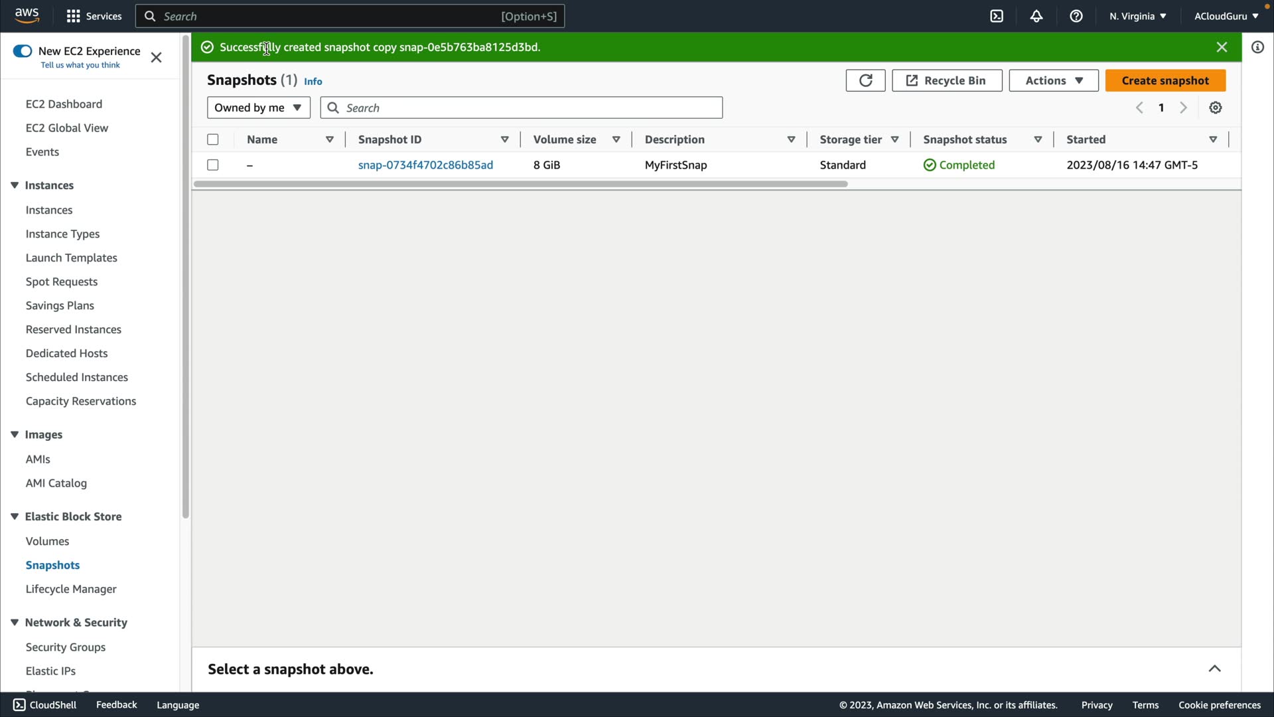Viewport: 1274px width, 717px height.
Task: Click the horizontal table scrollbar
Action: pos(520,184)
